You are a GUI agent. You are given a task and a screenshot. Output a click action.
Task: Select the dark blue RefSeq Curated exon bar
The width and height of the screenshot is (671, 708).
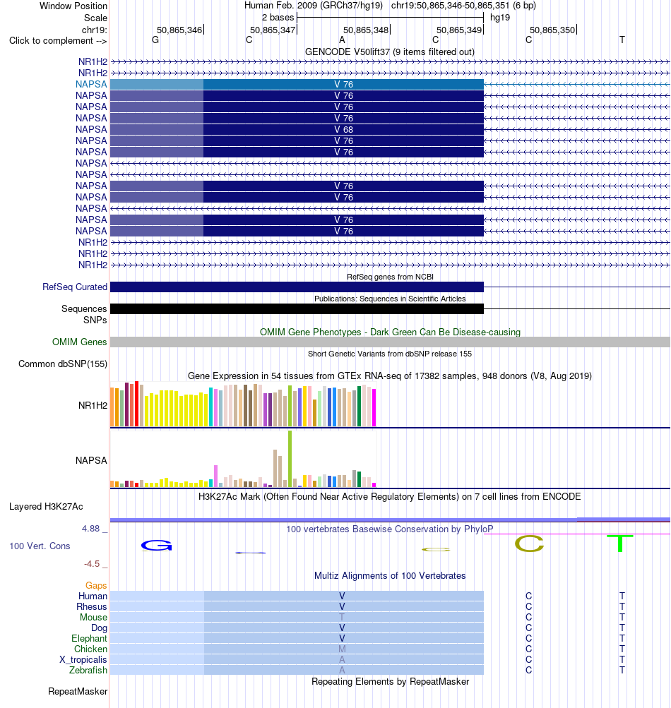coord(297,287)
